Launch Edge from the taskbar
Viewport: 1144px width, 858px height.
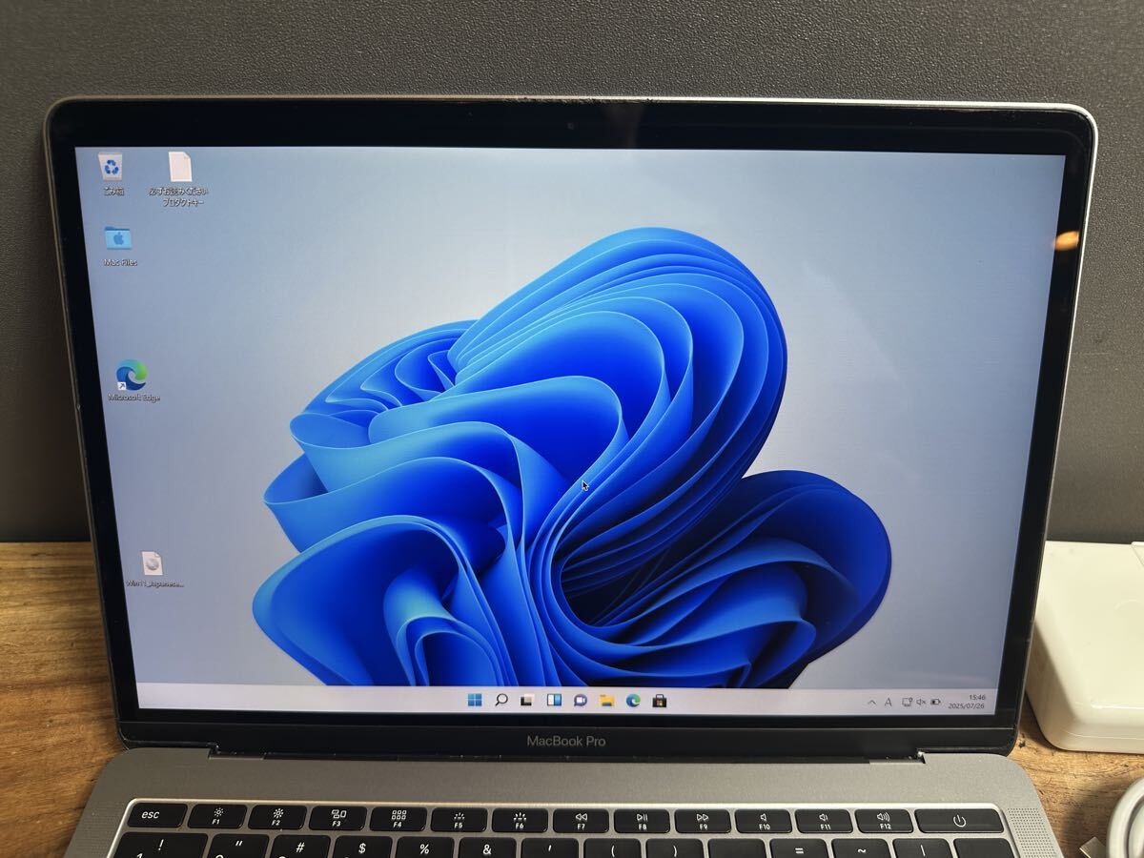tap(633, 701)
